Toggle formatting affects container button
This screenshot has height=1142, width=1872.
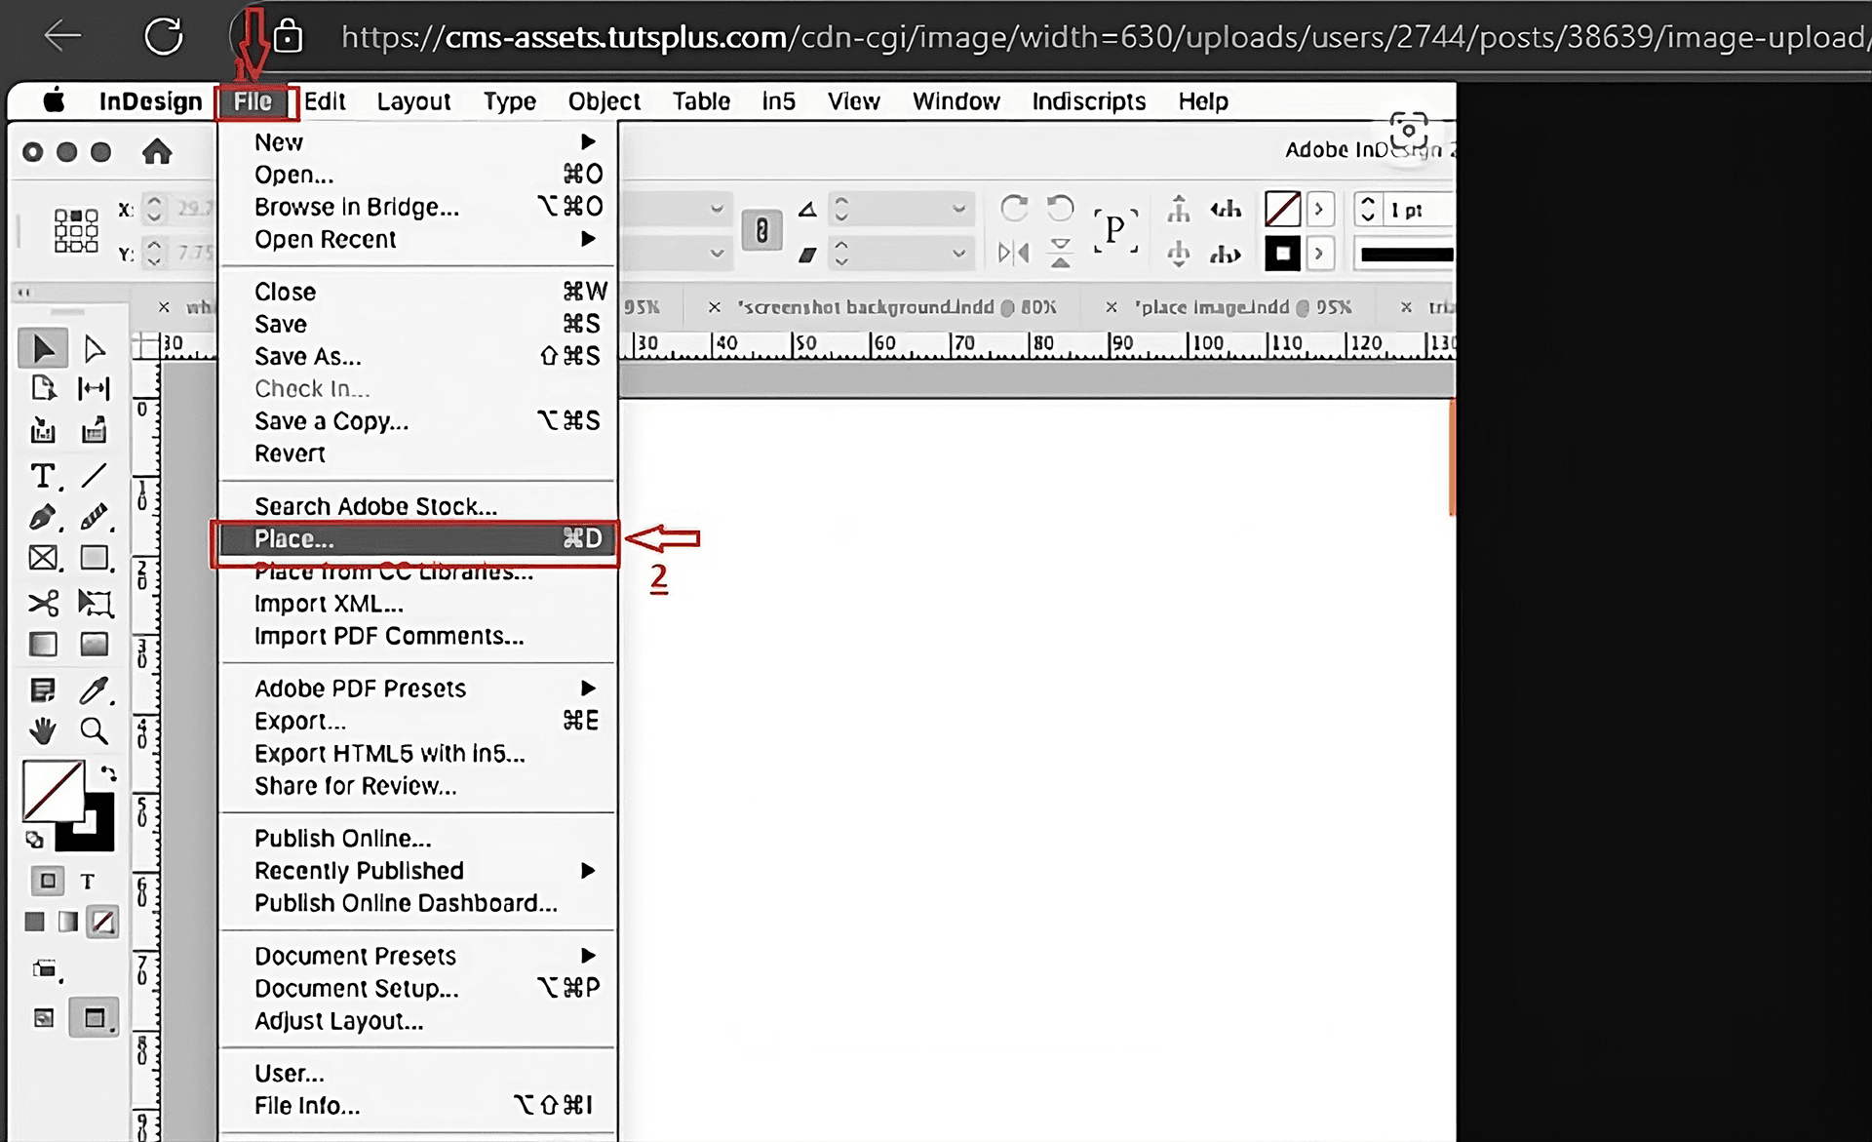click(x=48, y=881)
